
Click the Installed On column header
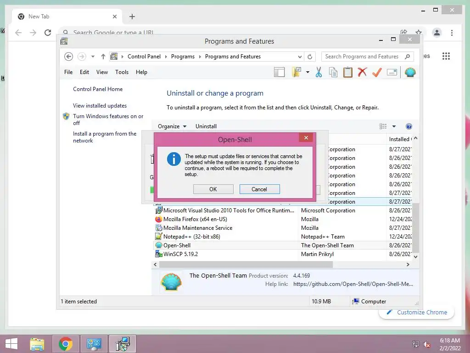[400, 139]
